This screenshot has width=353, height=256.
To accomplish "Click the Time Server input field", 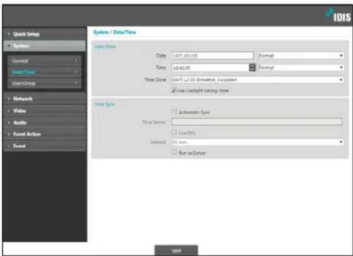I will point(257,122).
